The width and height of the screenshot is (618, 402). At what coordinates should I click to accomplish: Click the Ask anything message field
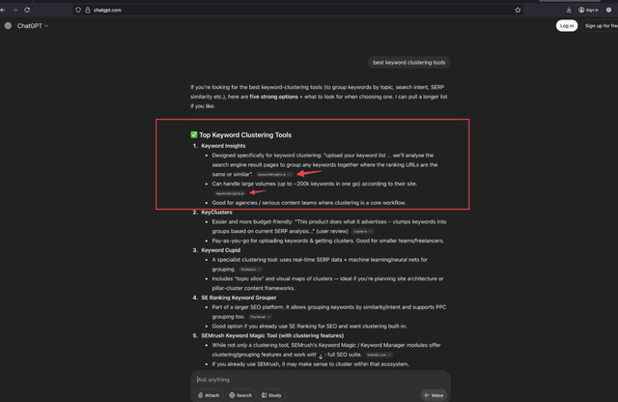point(309,380)
